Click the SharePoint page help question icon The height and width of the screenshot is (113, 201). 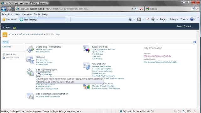[195, 42]
